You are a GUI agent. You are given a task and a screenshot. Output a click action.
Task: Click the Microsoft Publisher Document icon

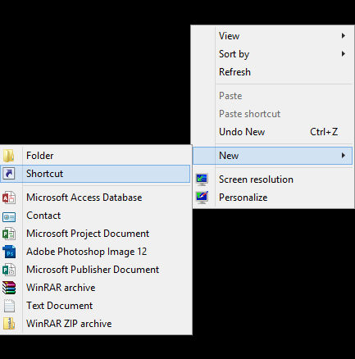coord(9,270)
